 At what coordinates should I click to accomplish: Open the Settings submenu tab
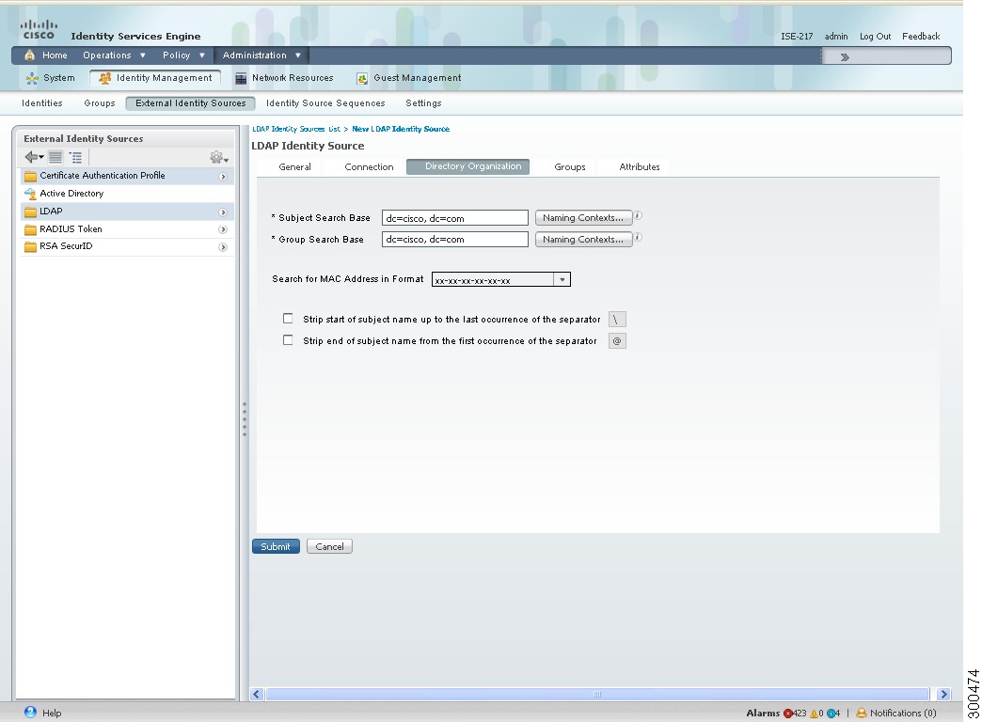(x=423, y=103)
